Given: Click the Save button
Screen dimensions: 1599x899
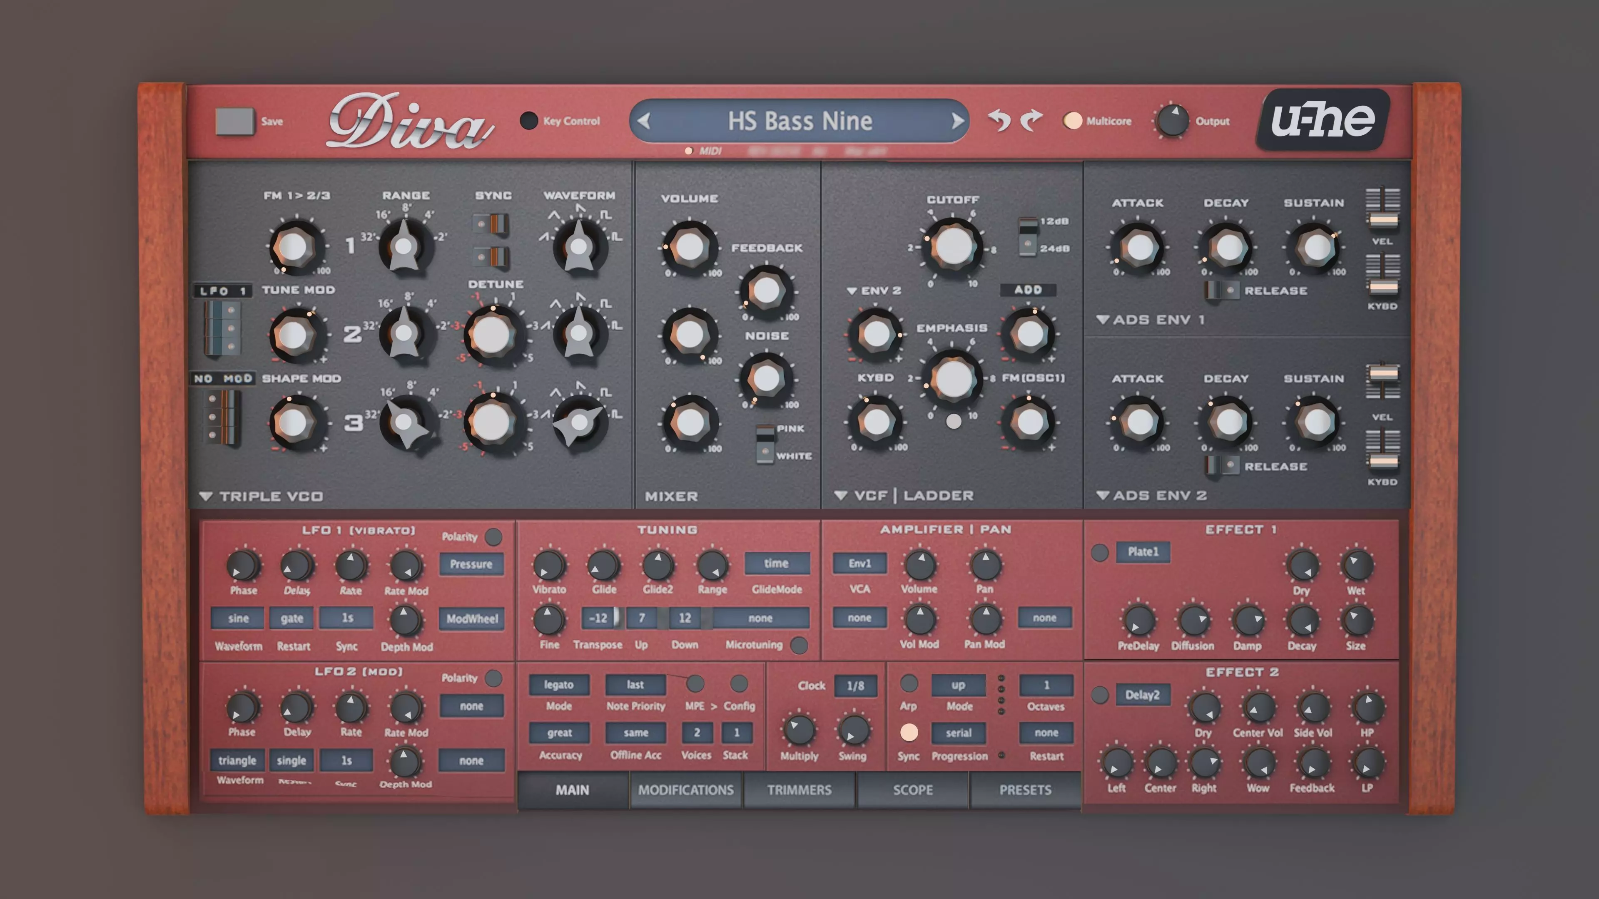Looking at the screenshot, I should tap(234, 121).
